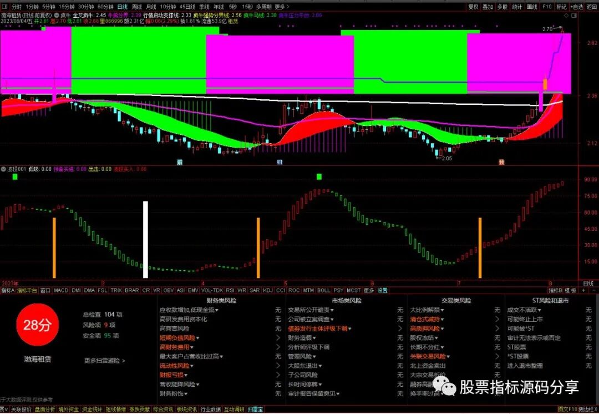This screenshot has height=414, width=599.
Task: Switch to 1分钟 period
Action: (x=33, y=7)
